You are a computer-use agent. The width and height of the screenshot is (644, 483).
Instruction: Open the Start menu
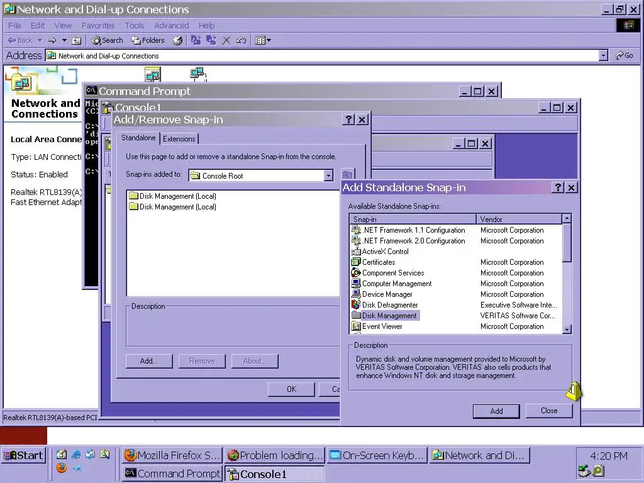[x=23, y=455]
